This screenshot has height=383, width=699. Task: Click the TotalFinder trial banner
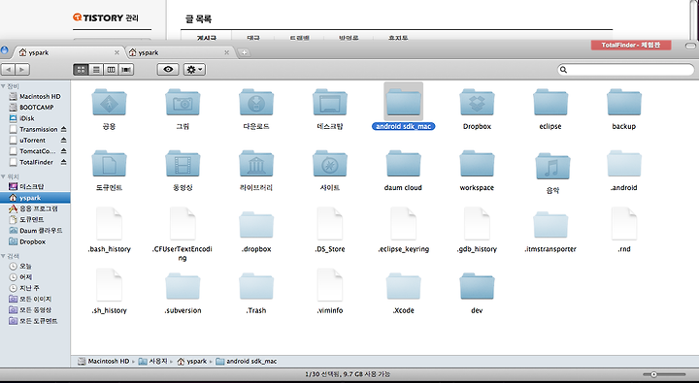[x=631, y=45]
